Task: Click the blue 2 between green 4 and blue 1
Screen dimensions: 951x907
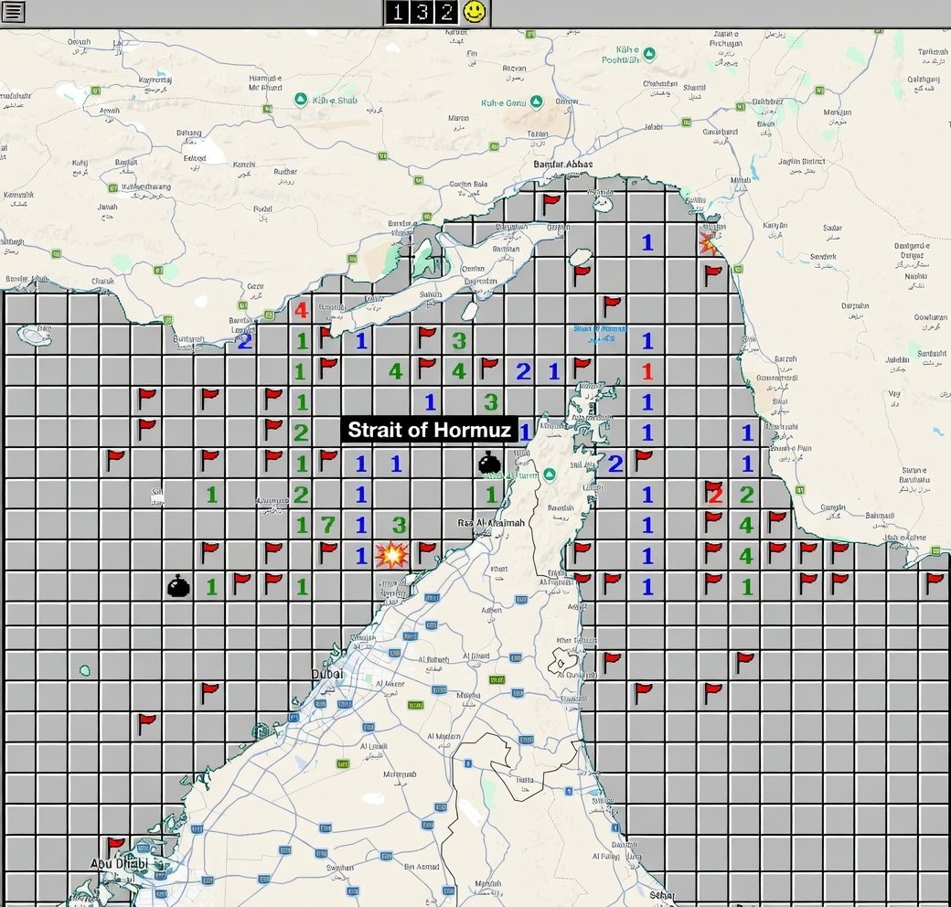Action: click(x=523, y=371)
